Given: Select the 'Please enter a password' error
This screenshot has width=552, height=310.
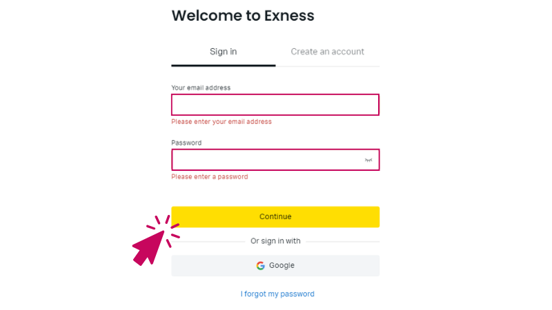Looking at the screenshot, I should point(209,177).
